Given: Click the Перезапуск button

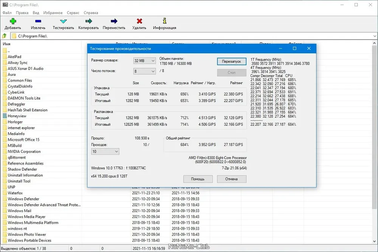Looking at the screenshot, I should (231, 61).
